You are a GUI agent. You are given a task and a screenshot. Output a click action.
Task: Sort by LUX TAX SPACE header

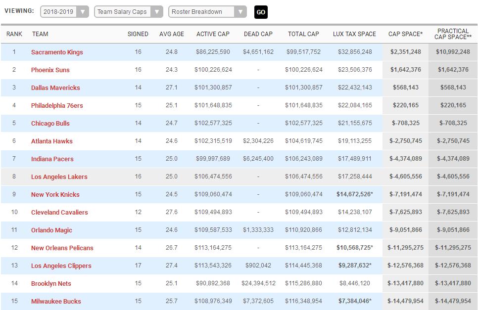(354, 34)
